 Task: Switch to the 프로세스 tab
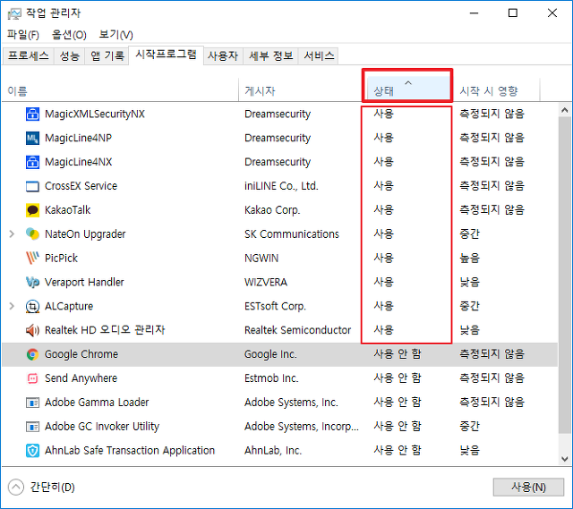point(28,55)
